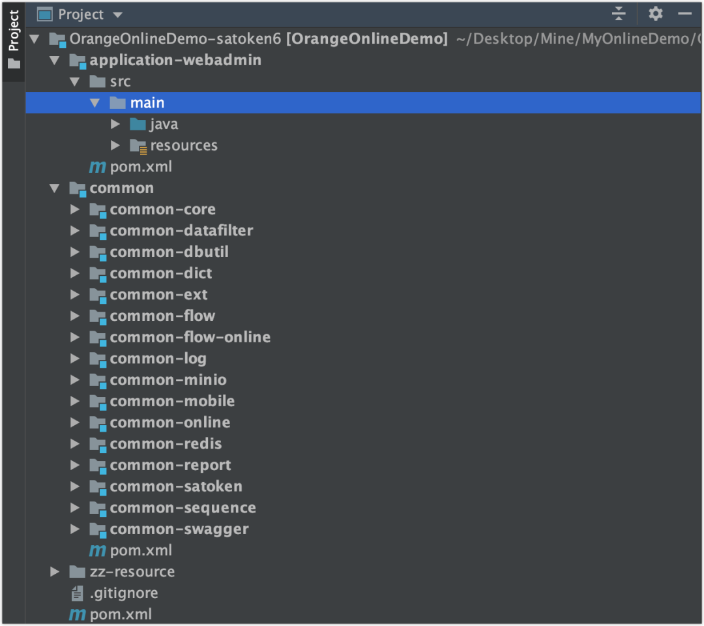
Task: Expand the common-dict module
Action: (x=74, y=273)
